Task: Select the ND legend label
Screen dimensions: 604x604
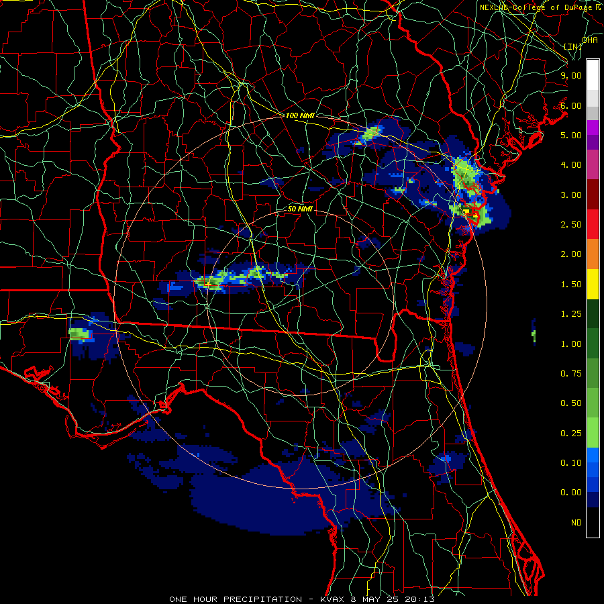Action: [576, 523]
